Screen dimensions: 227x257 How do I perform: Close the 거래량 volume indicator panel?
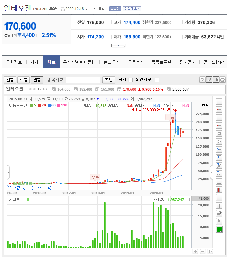click(188, 199)
